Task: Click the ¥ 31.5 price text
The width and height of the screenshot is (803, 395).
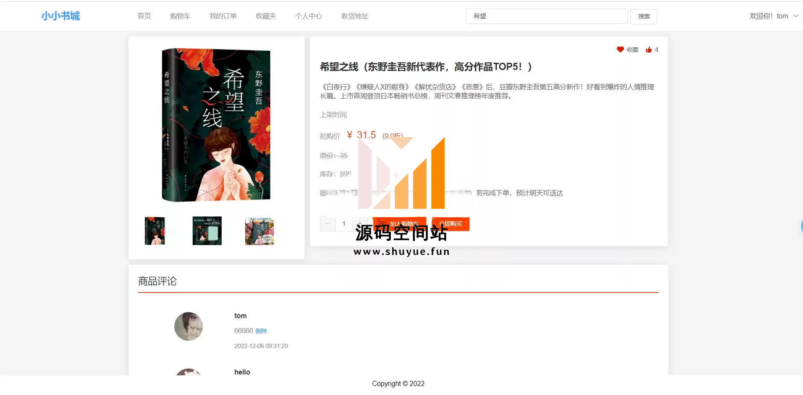Action: coord(361,135)
